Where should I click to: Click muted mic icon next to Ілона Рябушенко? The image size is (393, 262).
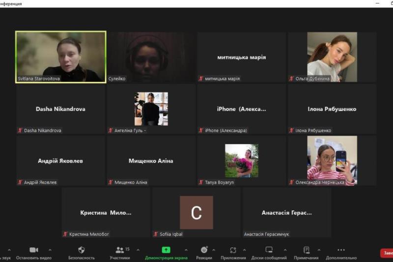291,130
